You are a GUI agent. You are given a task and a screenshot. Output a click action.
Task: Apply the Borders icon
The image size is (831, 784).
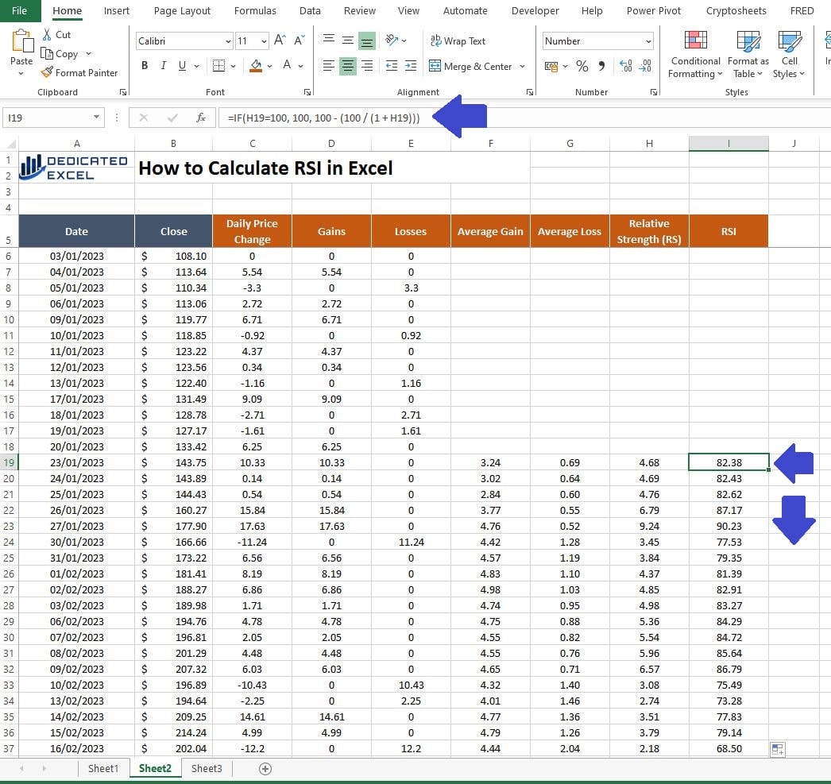pos(218,66)
